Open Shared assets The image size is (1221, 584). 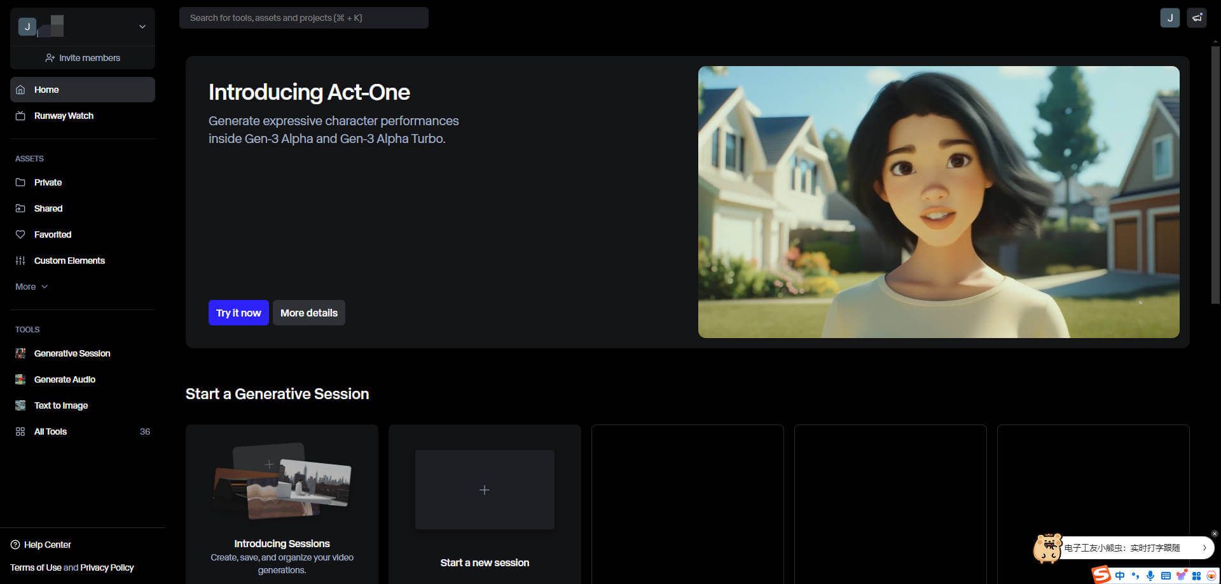point(83,208)
